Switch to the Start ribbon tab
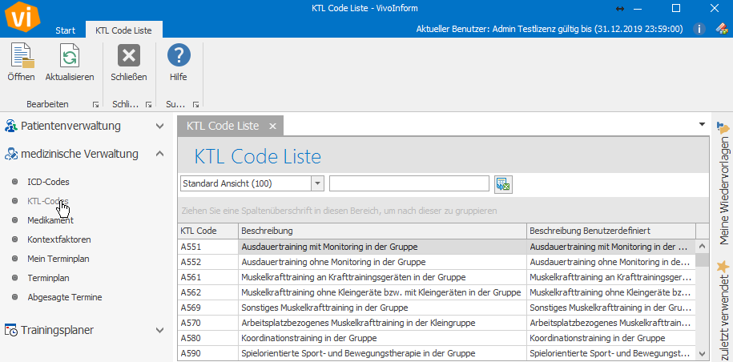 pyautogui.click(x=66, y=30)
